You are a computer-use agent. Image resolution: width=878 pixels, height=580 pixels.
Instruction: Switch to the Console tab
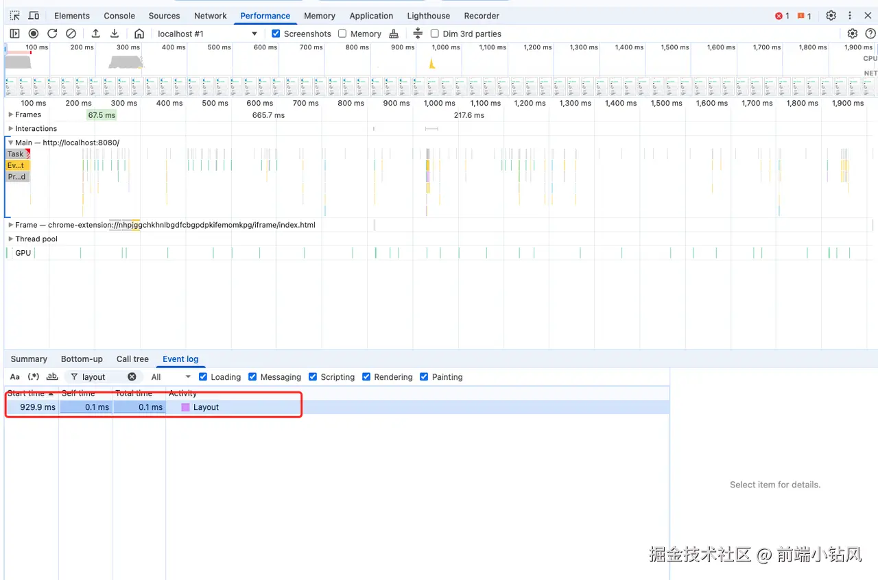pos(119,16)
